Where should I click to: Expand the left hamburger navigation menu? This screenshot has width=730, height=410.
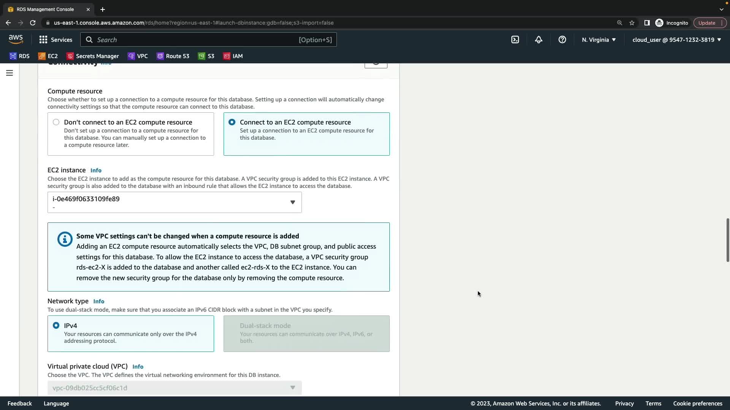(10, 73)
